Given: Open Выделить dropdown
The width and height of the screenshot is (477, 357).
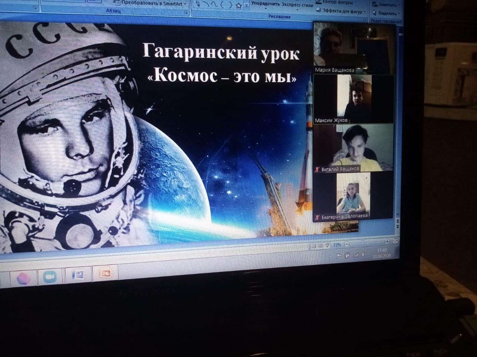Looking at the screenshot, I should pyautogui.click(x=386, y=13).
